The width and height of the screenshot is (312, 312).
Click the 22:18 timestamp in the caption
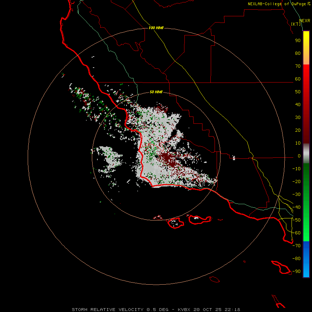[x=232, y=310]
